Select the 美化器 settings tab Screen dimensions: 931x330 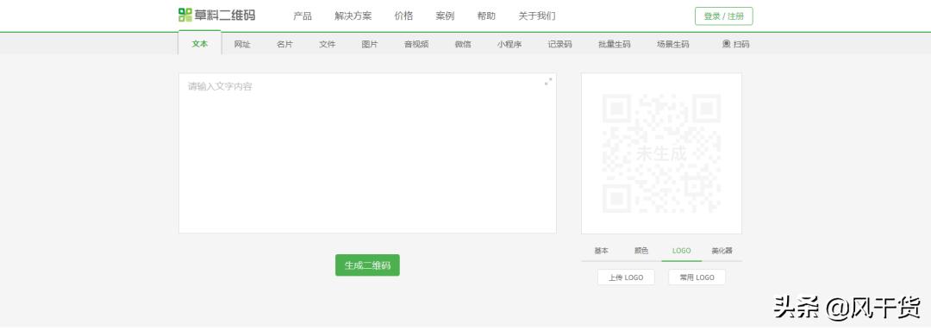pos(722,251)
